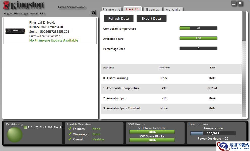Click 'No Firmware Update Available' text
This screenshot has width=250, height=151.
(x=54, y=40)
